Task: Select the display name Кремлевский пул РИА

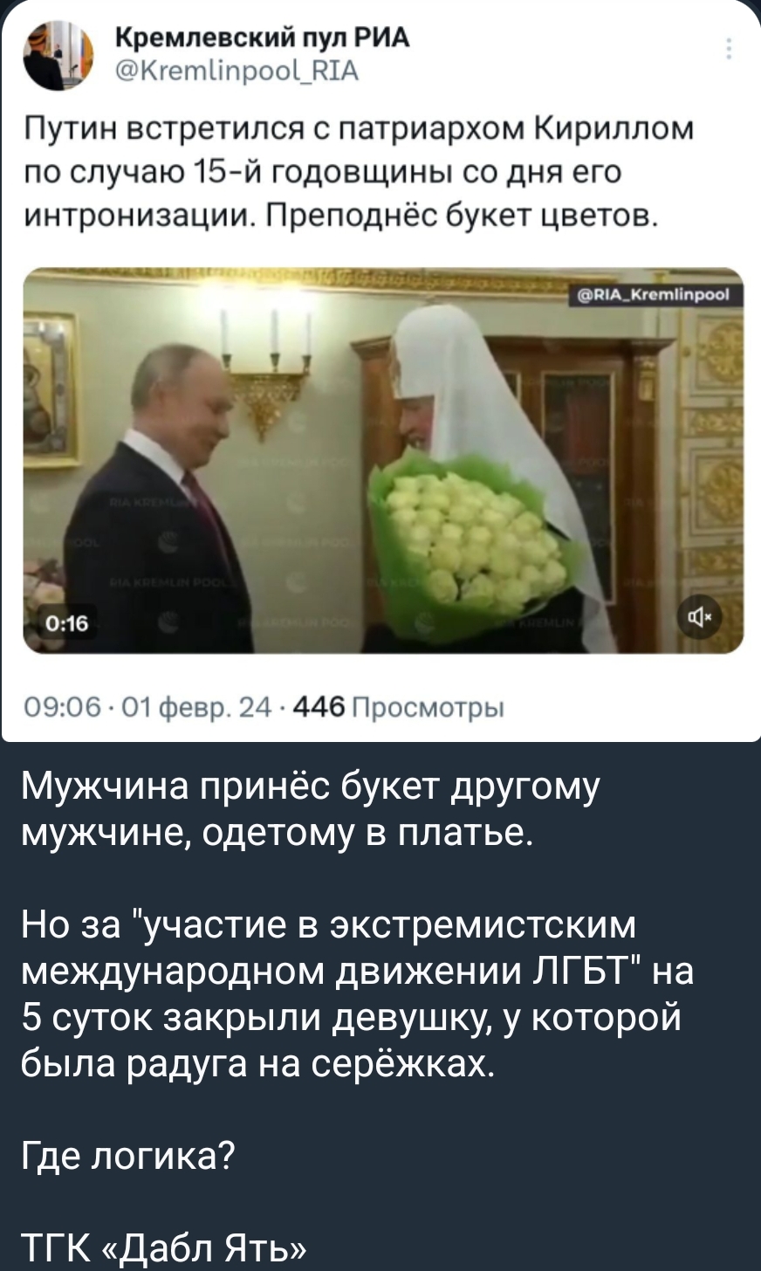Action: (x=262, y=37)
